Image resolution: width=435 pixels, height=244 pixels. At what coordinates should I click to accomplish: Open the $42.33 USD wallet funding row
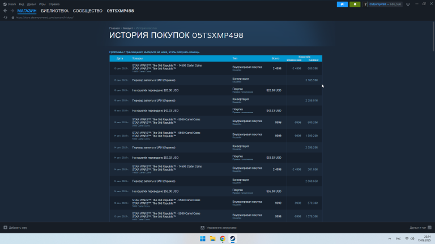216,111
